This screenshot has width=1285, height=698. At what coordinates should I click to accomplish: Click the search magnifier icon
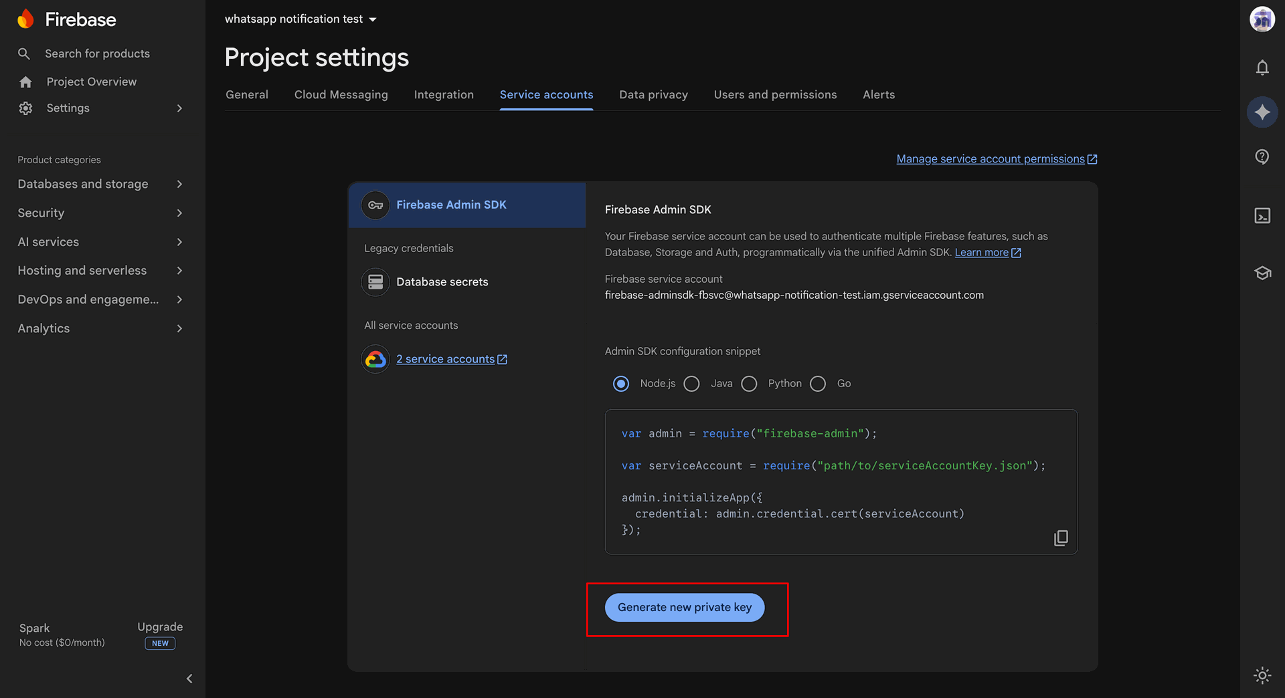coord(24,53)
